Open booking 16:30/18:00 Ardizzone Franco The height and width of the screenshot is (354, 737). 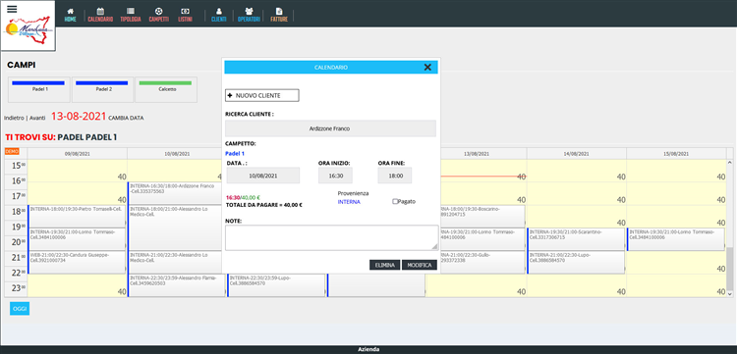(175, 193)
